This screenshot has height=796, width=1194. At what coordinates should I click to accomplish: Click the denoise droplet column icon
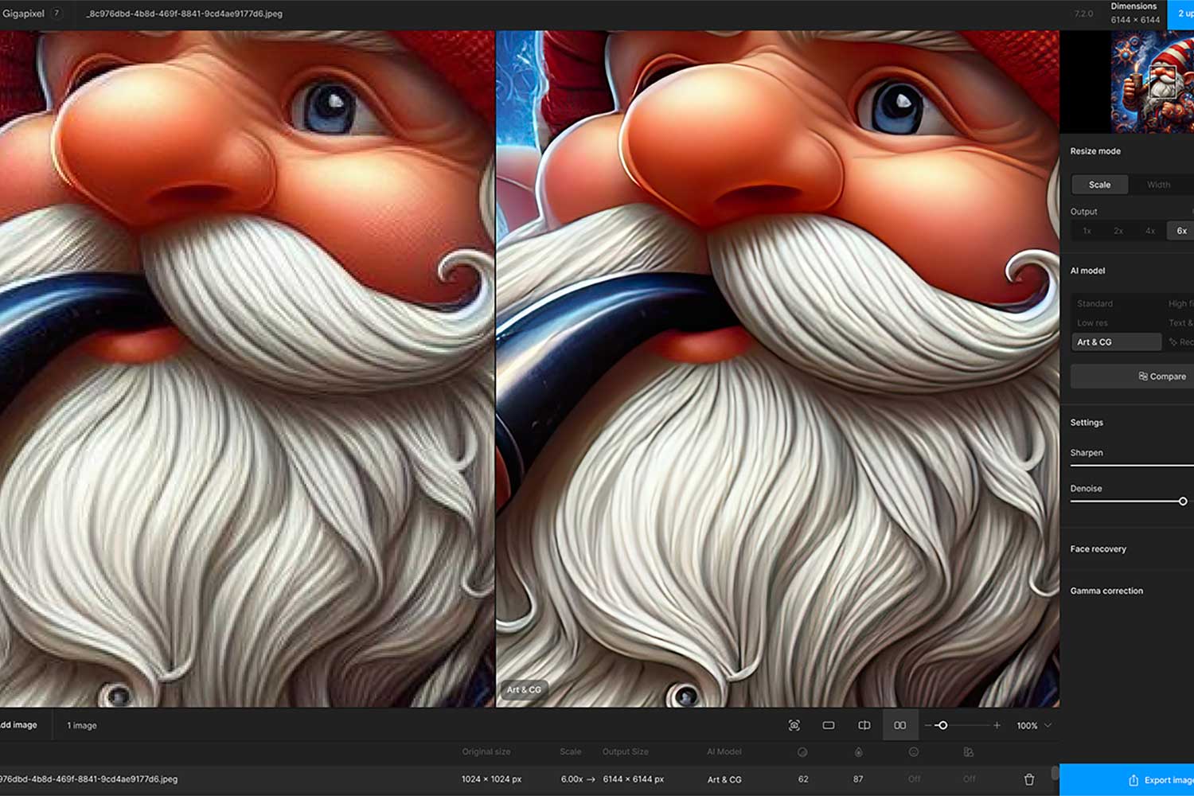pos(858,752)
